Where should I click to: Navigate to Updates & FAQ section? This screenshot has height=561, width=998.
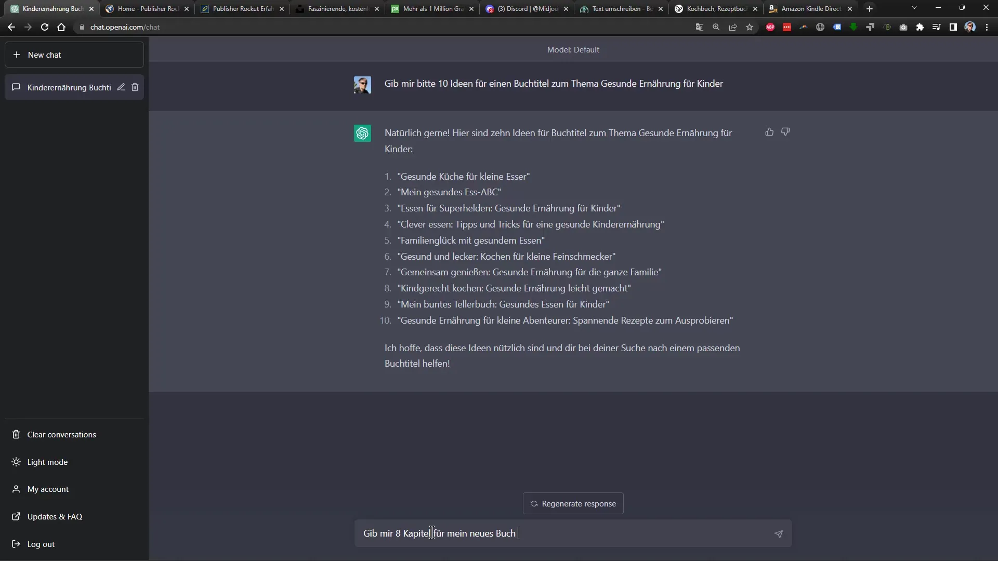click(x=55, y=516)
